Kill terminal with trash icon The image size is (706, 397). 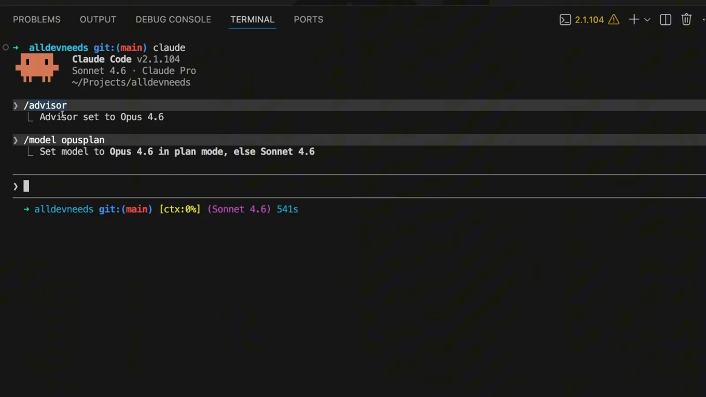(686, 19)
